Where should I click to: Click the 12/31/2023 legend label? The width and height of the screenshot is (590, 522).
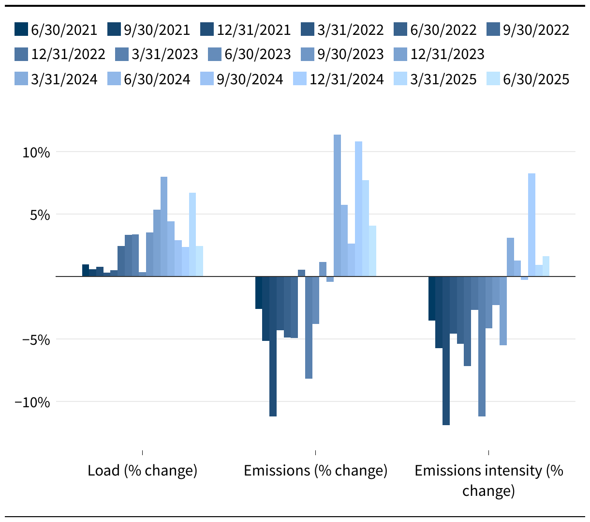point(447,54)
